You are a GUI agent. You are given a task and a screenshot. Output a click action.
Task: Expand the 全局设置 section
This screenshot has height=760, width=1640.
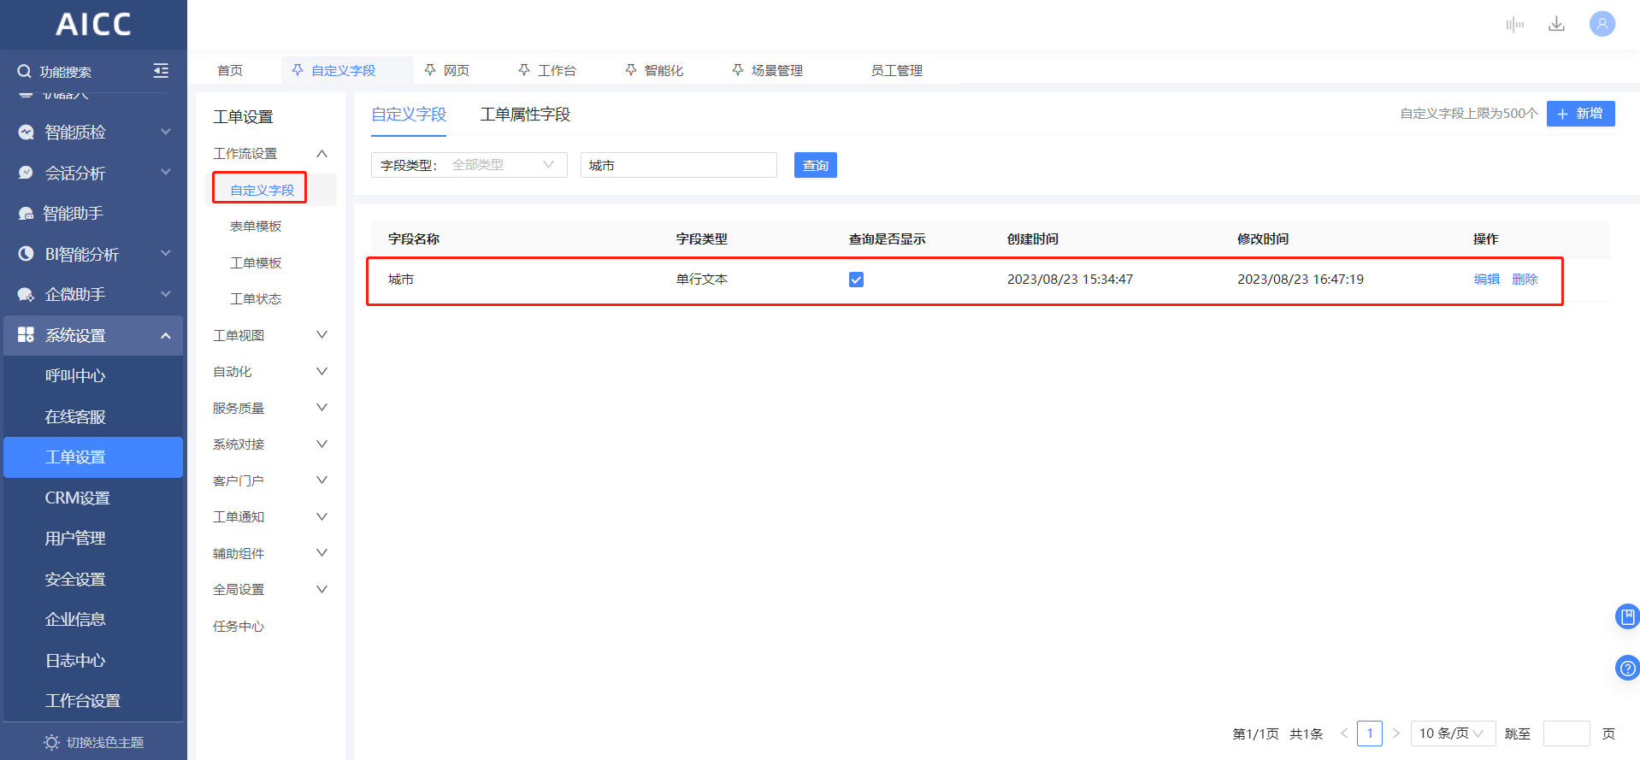pyautogui.click(x=322, y=589)
